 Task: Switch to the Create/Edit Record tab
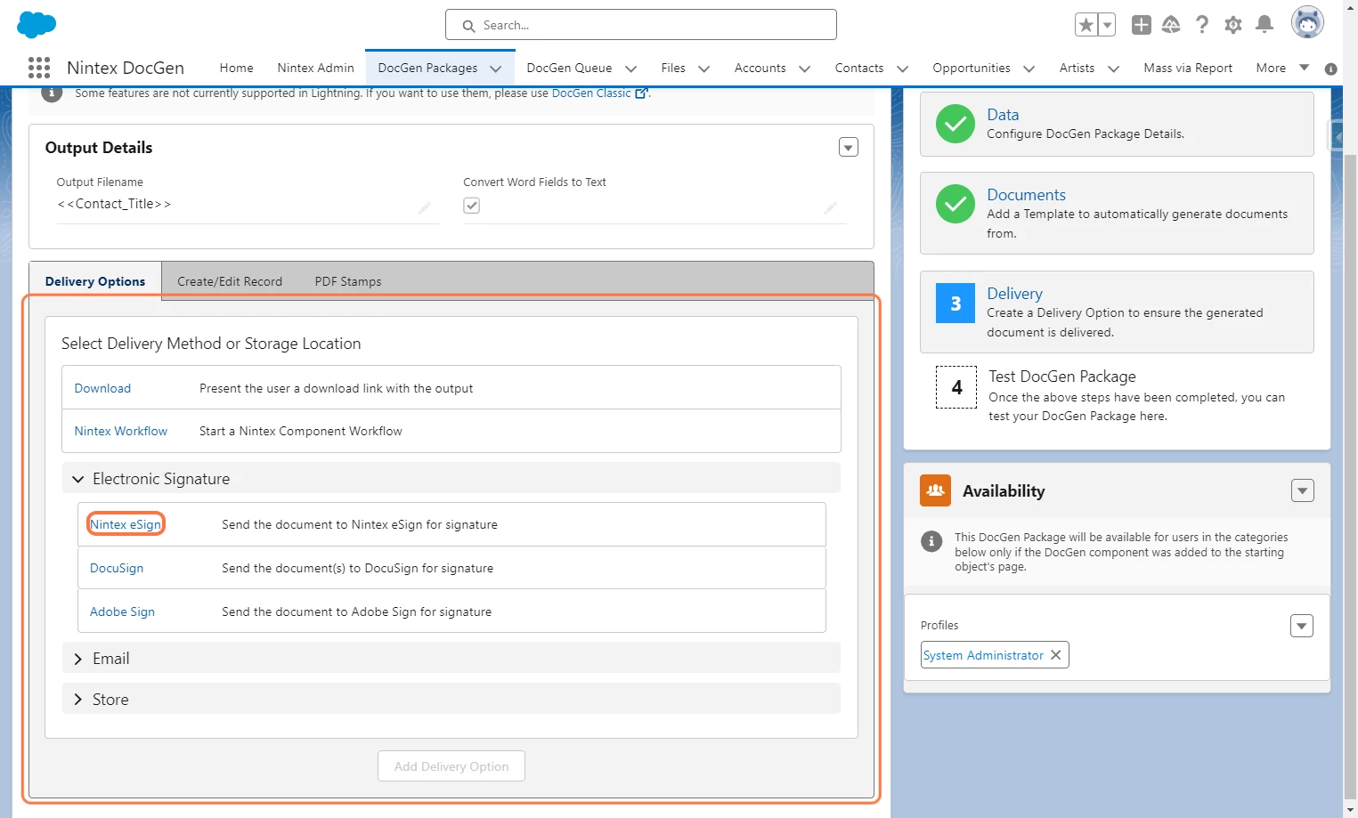point(230,281)
